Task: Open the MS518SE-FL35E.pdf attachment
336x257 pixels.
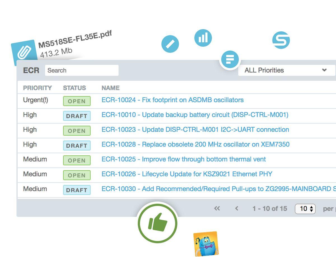Action: [x=75, y=40]
